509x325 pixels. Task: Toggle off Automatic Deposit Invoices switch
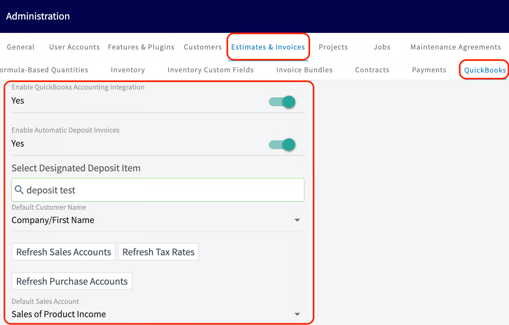coord(282,145)
